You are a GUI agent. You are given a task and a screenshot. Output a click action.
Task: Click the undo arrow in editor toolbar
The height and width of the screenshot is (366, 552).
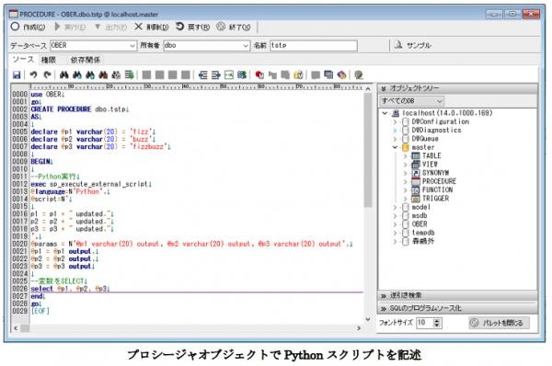[33, 74]
